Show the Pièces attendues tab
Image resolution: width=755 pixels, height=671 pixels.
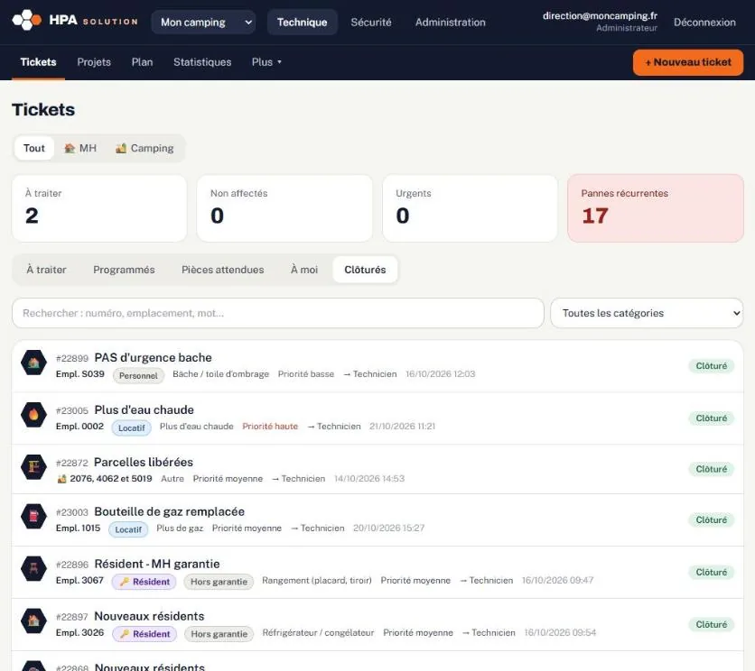222,270
